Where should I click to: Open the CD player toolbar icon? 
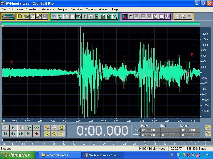click(x=167, y=16)
